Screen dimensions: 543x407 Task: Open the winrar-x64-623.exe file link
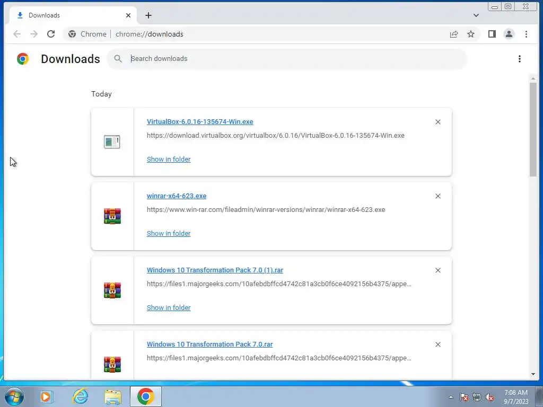(176, 196)
